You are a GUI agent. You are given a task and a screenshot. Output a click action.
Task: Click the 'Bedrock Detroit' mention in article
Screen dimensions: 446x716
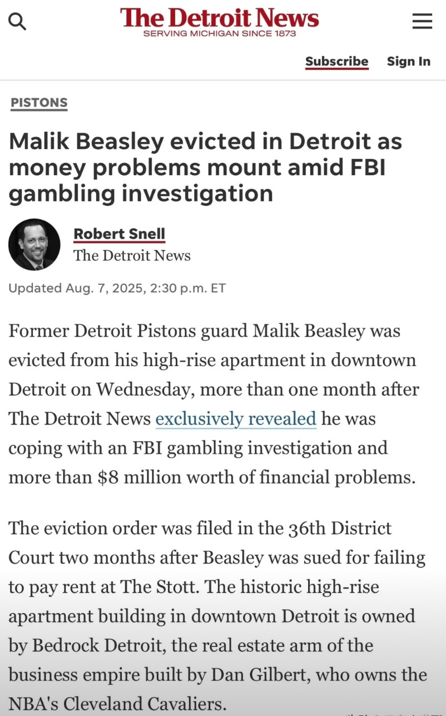click(x=100, y=645)
